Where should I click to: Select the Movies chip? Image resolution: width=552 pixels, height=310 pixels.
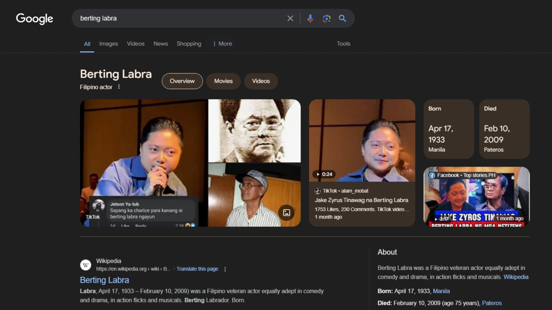point(223,81)
